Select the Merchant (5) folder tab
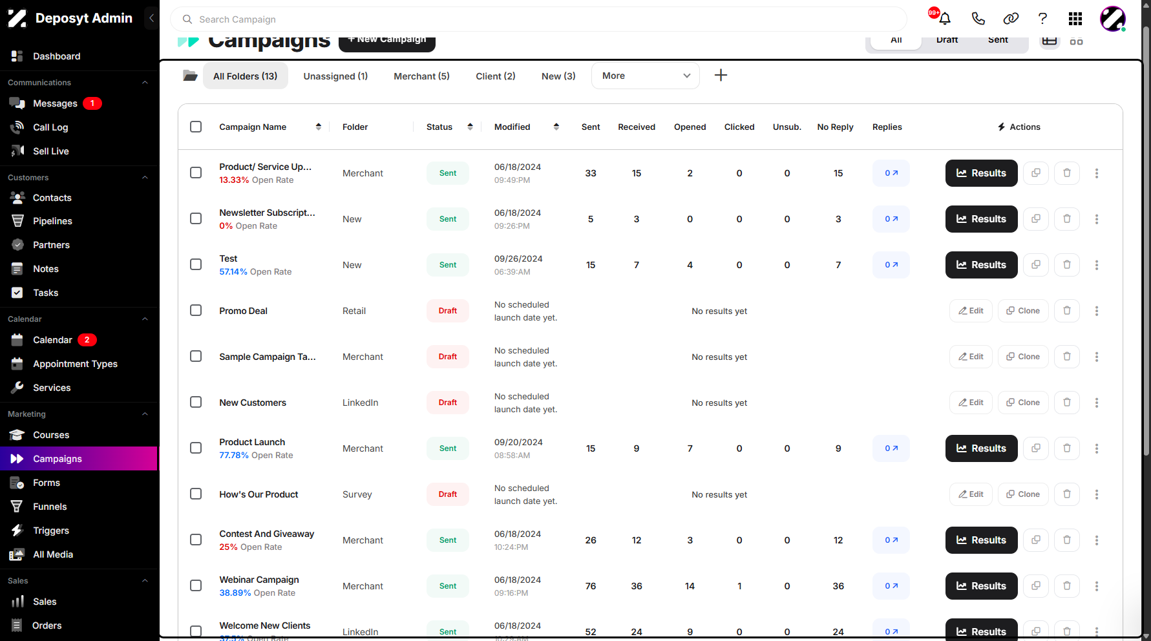Image resolution: width=1151 pixels, height=641 pixels. [421, 76]
